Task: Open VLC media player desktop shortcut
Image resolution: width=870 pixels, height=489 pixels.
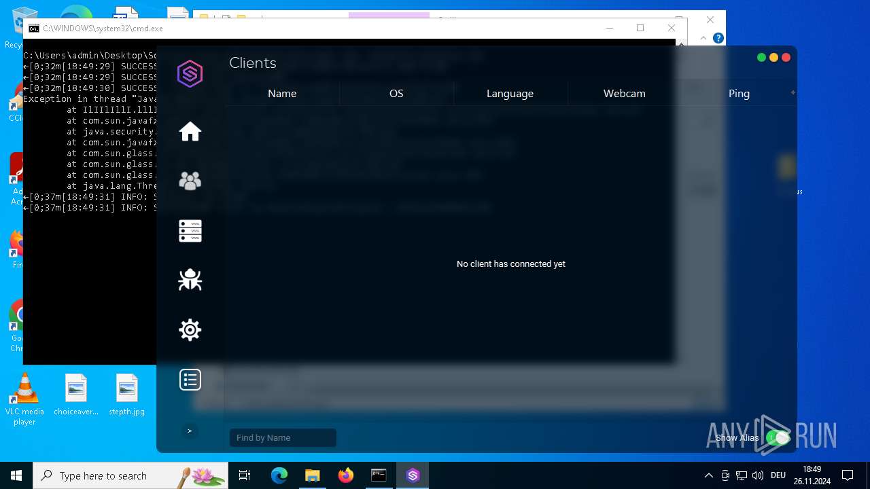Action: click(24, 399)
